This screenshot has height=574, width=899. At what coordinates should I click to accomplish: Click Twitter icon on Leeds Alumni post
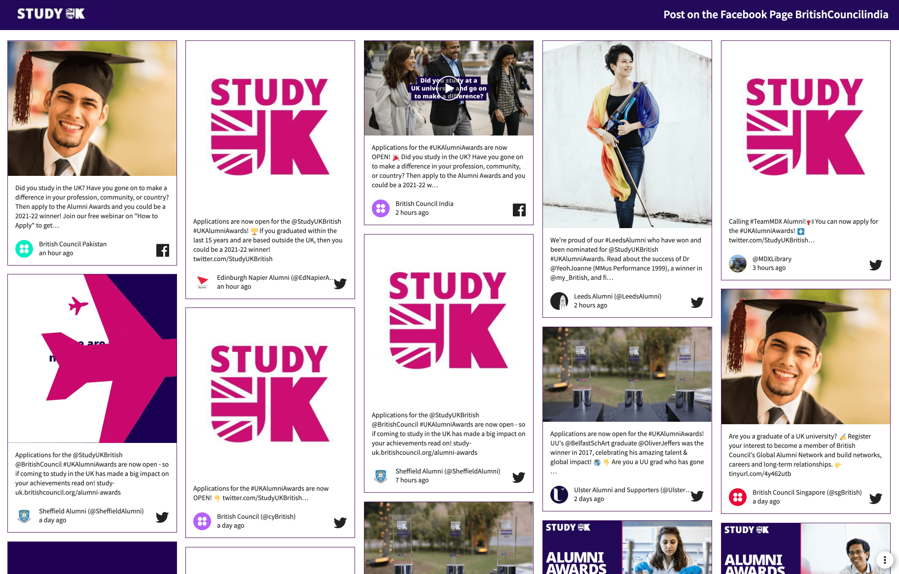click(x=697, y=302)
